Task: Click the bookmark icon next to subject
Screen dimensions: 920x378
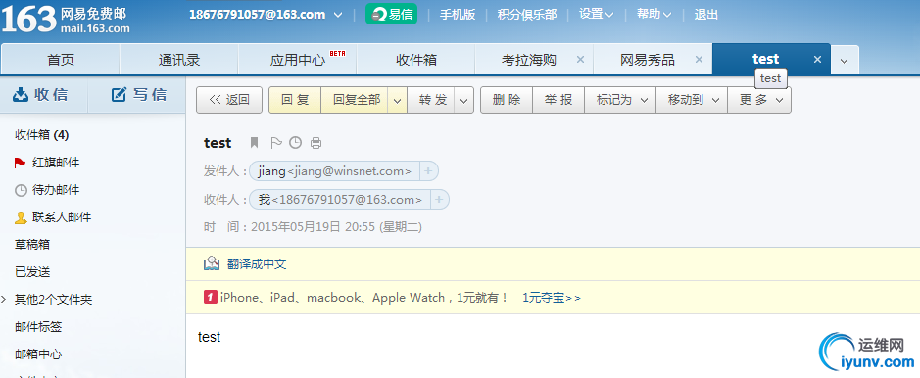Action: click(x=254, y=142)
